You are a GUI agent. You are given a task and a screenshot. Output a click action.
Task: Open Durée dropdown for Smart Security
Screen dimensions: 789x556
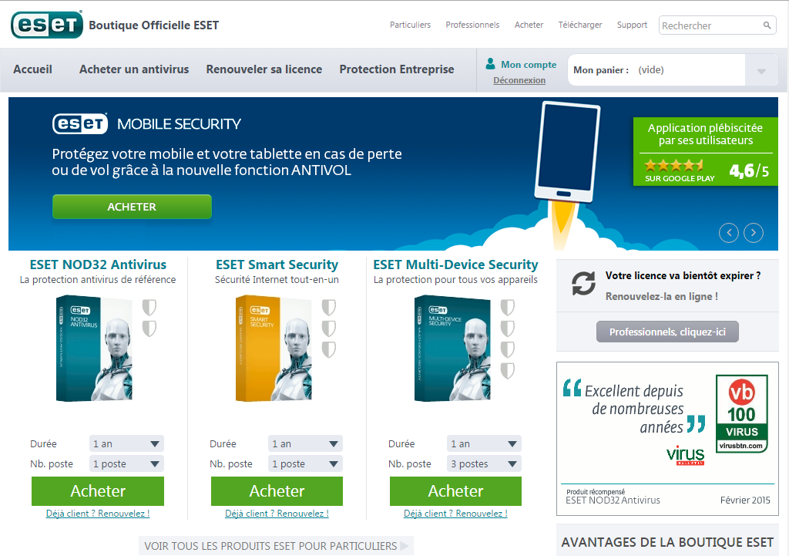tap(305, 443)
